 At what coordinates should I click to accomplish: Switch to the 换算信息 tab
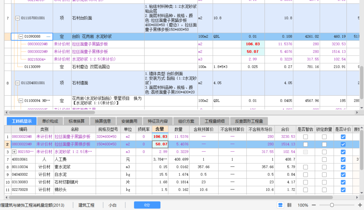pyautogui.click(x=103, y=121)
